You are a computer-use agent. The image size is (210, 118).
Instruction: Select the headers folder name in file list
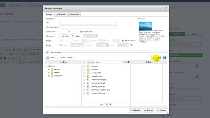click(x=94, y=69)
